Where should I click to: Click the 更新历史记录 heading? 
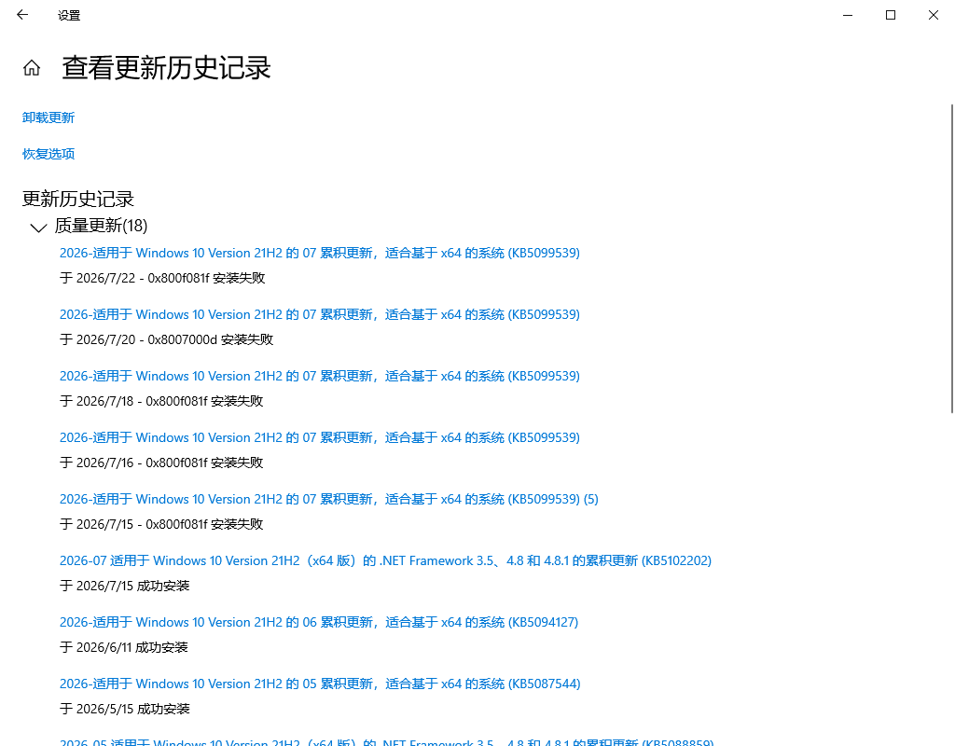tap(78, 199)
